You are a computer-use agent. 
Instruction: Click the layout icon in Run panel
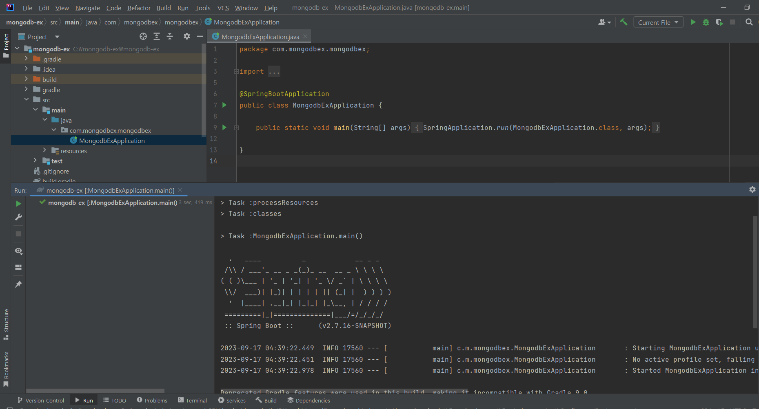(x=18, y=267)
